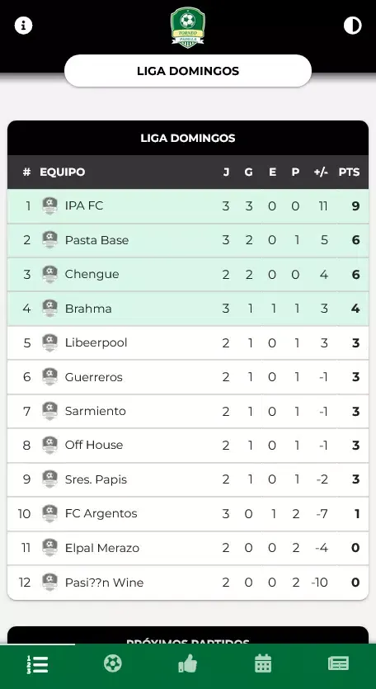Open the news tab in bottom bar
The height and width of the screenshot is (689, 376).
[338, 663]
